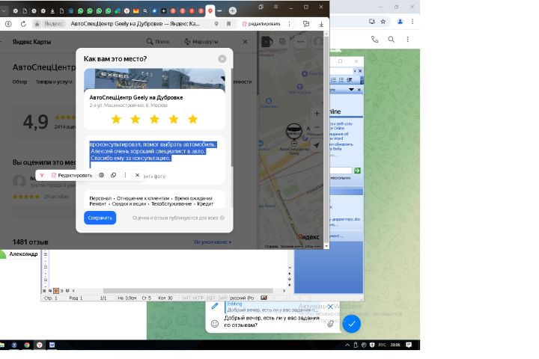Click the Word icon in taskbar
The width and height of the screenshot is (539, 359).
coord(52,345)
